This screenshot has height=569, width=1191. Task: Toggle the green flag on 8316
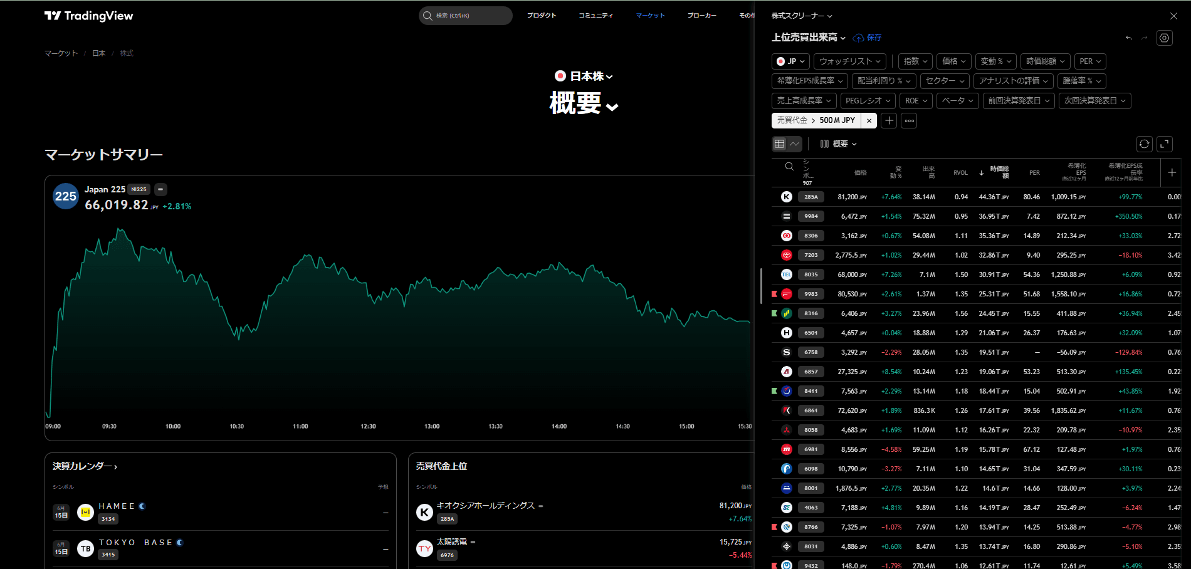pyautogui.click(x=775, y=313)
